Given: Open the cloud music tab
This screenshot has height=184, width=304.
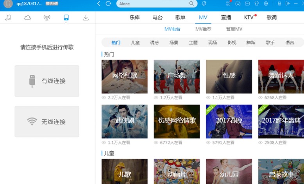Looking at the screenshot, I should coord(27,18).
